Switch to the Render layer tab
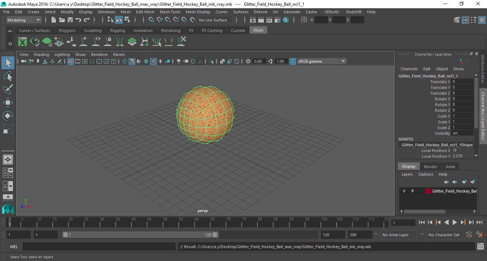The width and height of the screenshot is (487, 261). click(430, 167)
